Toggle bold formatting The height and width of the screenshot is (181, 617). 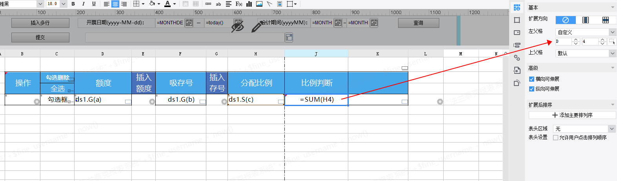pyautogui.click(x=73, y=4)
